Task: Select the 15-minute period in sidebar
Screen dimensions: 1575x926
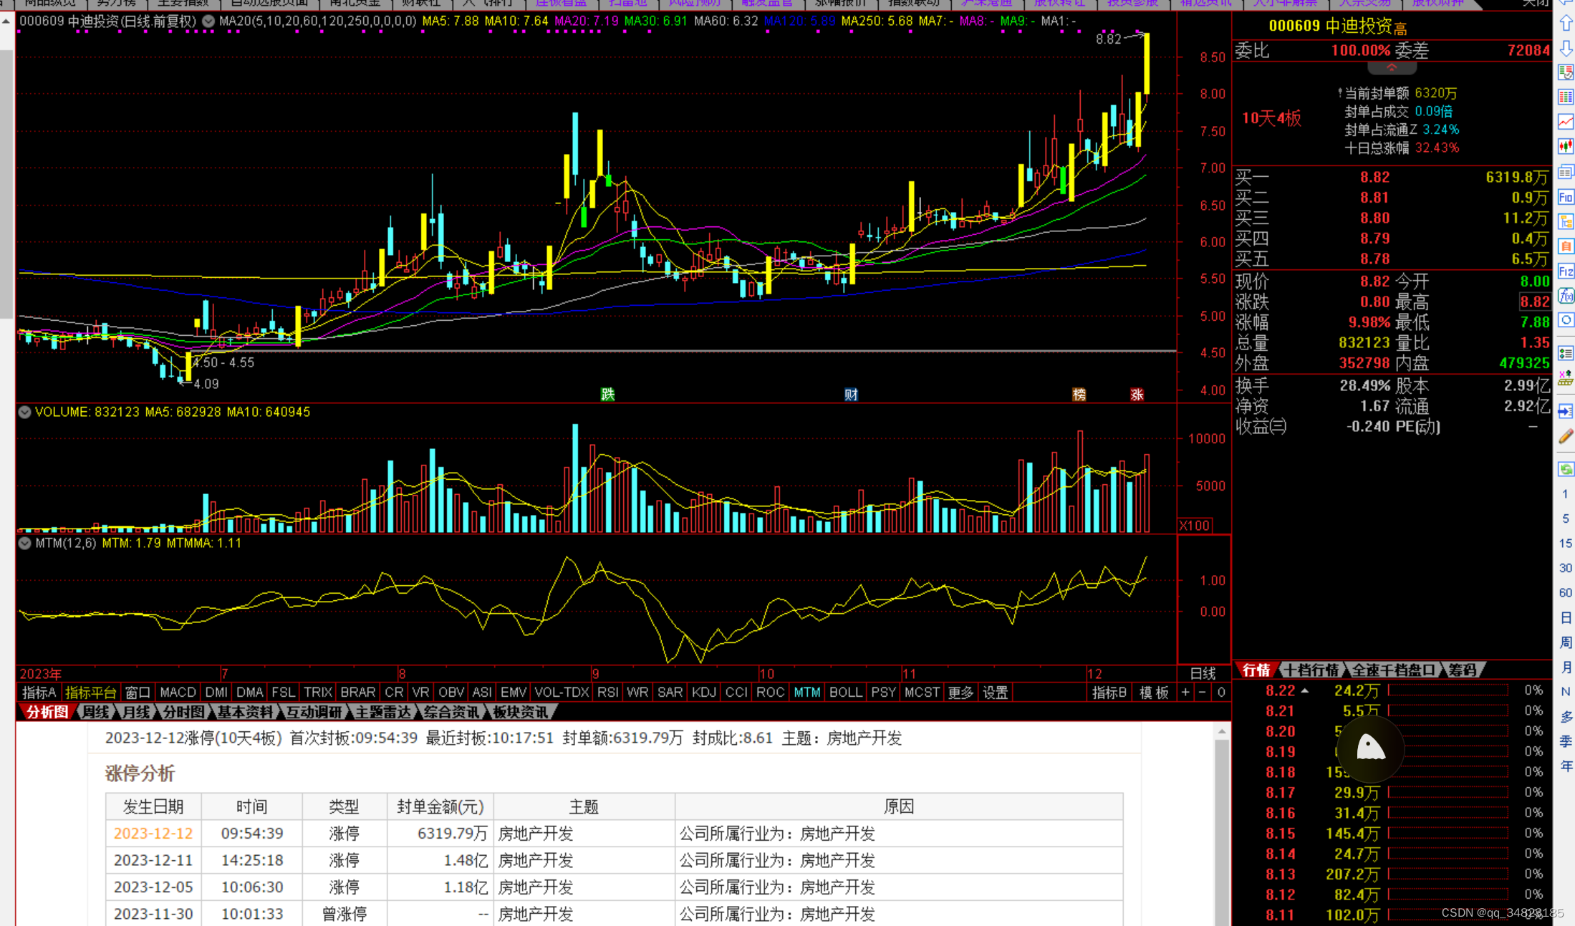Action: (1566, 543)
